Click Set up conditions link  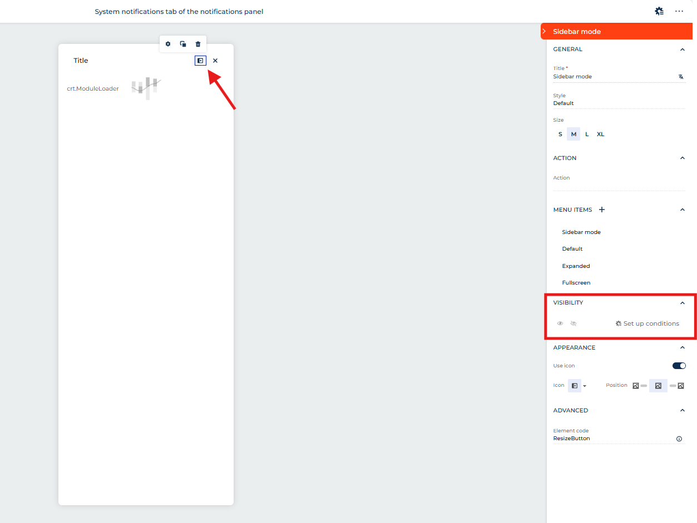coord(647,323)
